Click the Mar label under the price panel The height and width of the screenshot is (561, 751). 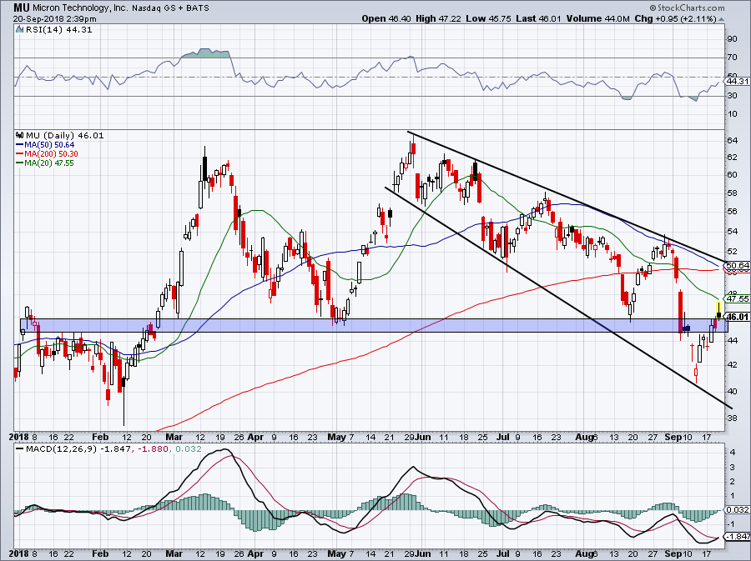pos(174,437)
